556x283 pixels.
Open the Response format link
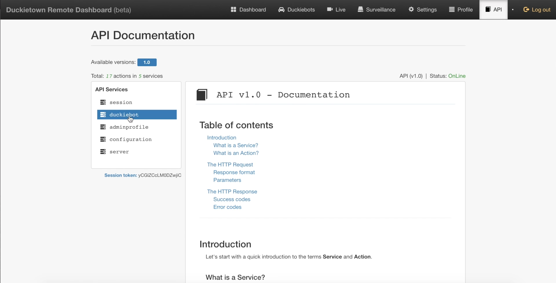(x=234, y=172)
